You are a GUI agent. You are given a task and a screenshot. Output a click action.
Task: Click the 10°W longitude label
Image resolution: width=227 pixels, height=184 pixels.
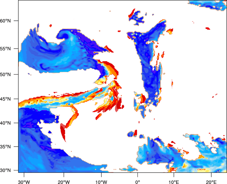101,182
